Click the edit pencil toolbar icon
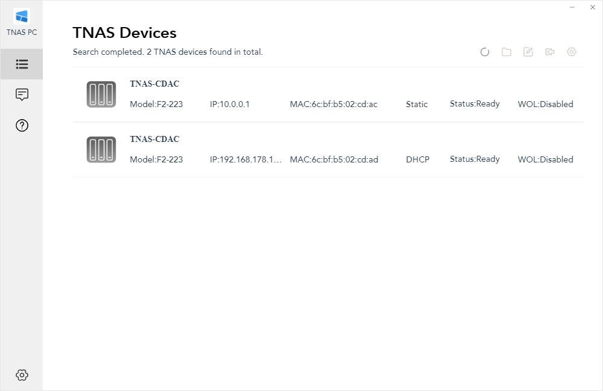The image size is (603, 391). (x=528, y=52)
